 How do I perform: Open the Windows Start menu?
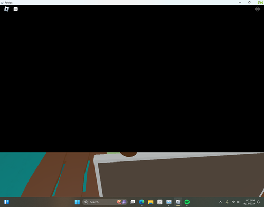point(77,202)
